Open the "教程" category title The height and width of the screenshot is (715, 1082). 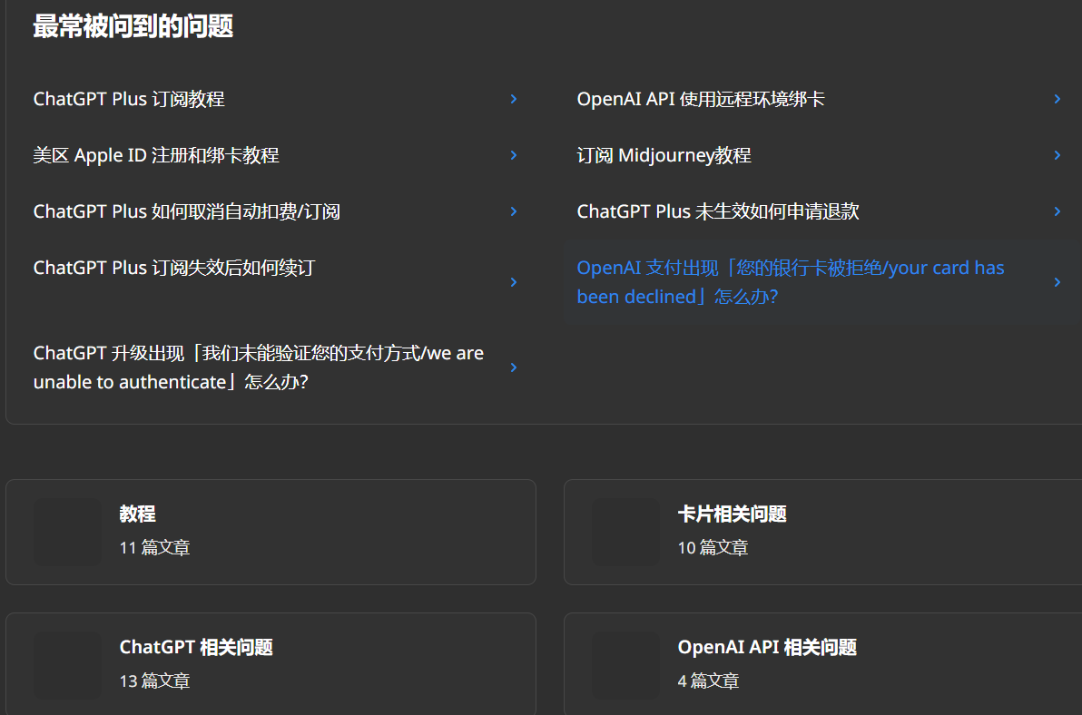click(137, 514)
